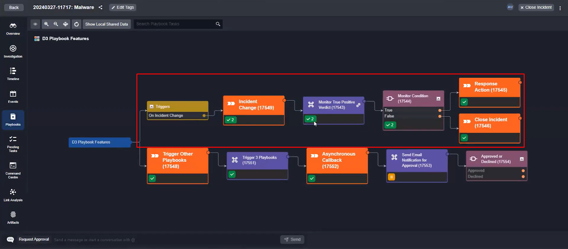Click green check status on Close Incident node
The height and width of the screenshot is (249, 568).
(464, 138)
